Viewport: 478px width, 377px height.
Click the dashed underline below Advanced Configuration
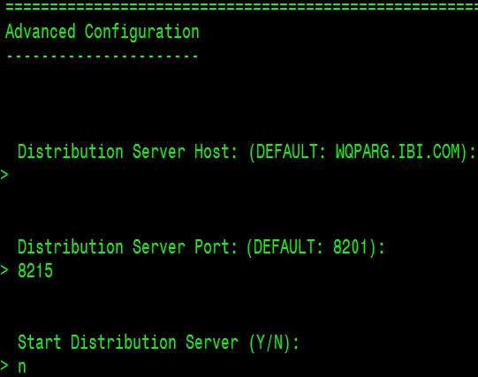pyautogui.click(x=102, y=57)
